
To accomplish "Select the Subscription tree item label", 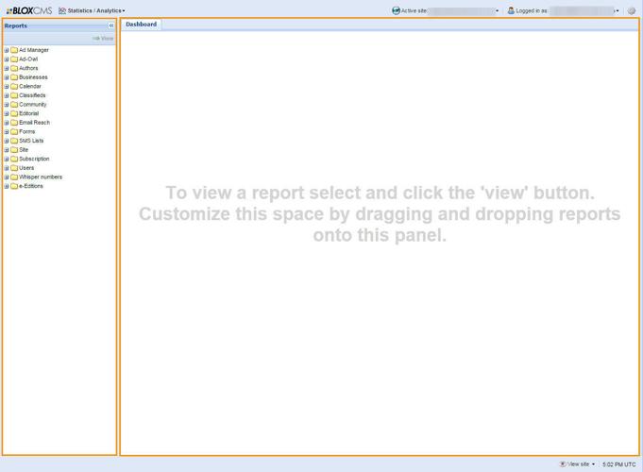I will [x=34, y=159].
